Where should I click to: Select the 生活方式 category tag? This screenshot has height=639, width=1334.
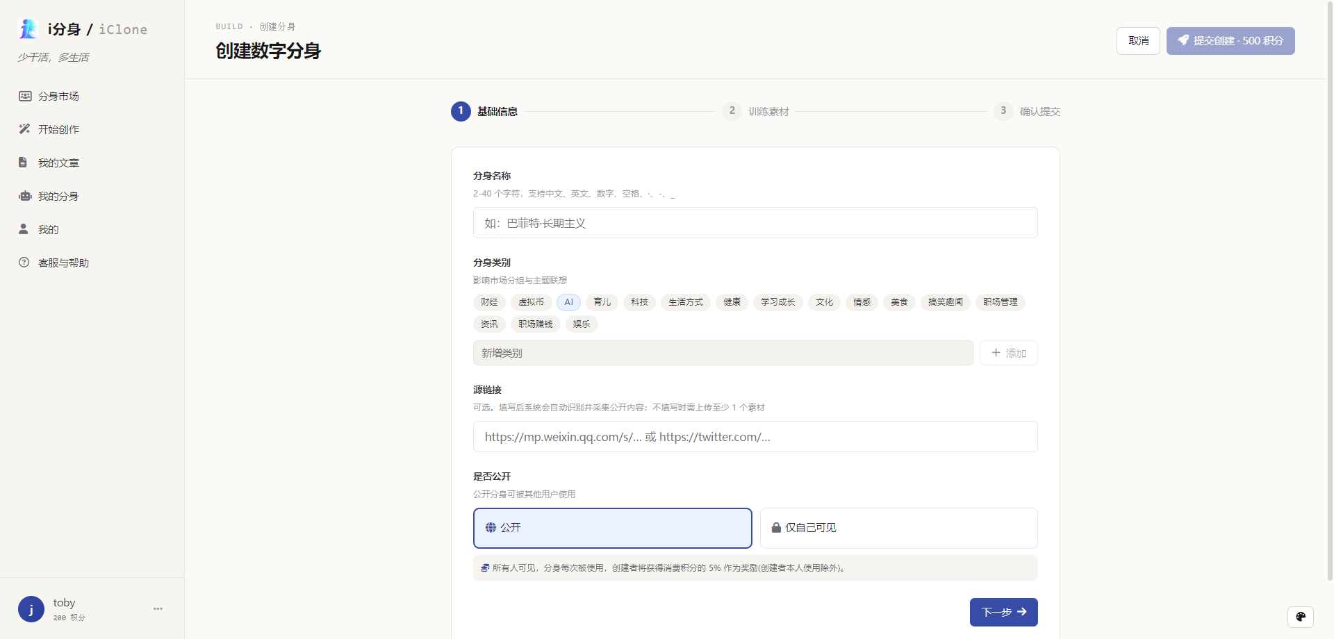(686, 302)
